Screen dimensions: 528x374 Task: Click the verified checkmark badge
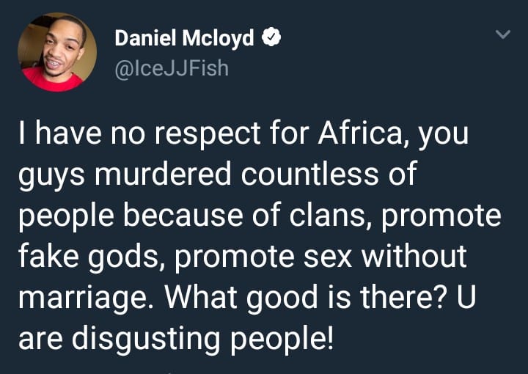click(x=271, y=37)
